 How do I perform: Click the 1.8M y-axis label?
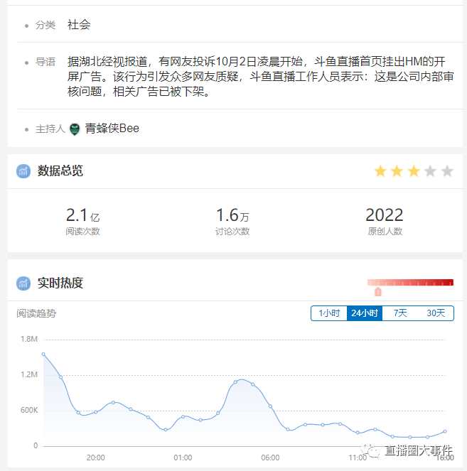point(29,340)
